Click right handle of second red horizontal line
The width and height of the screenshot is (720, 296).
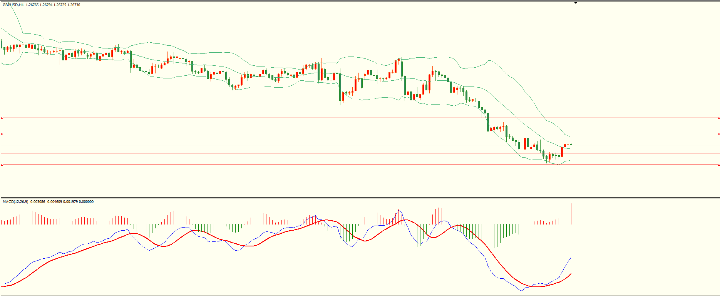click(x=719, y=134)
